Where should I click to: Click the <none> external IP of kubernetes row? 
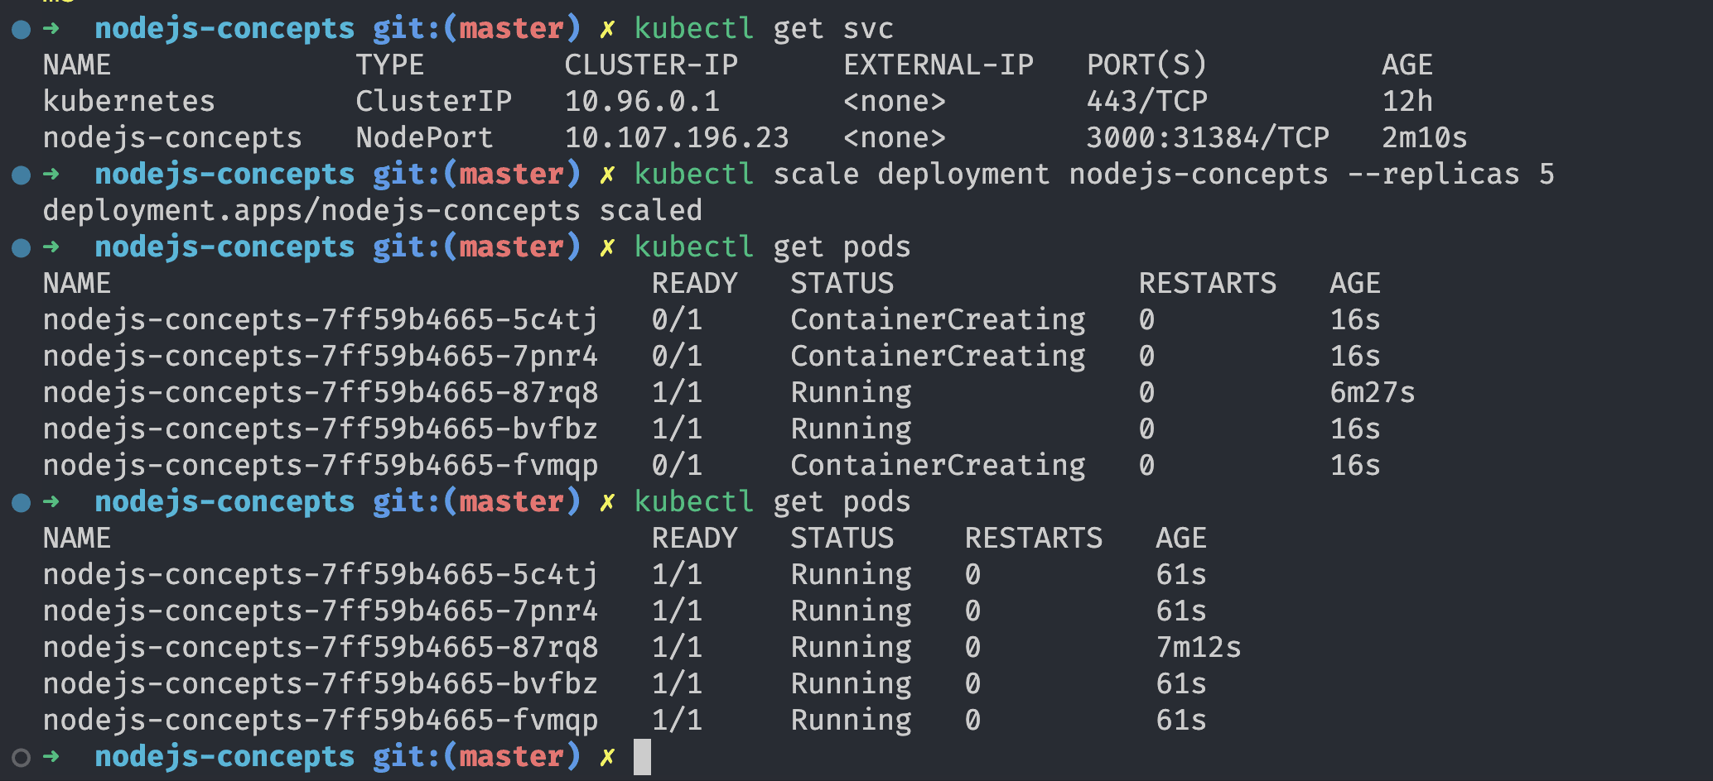895,101
